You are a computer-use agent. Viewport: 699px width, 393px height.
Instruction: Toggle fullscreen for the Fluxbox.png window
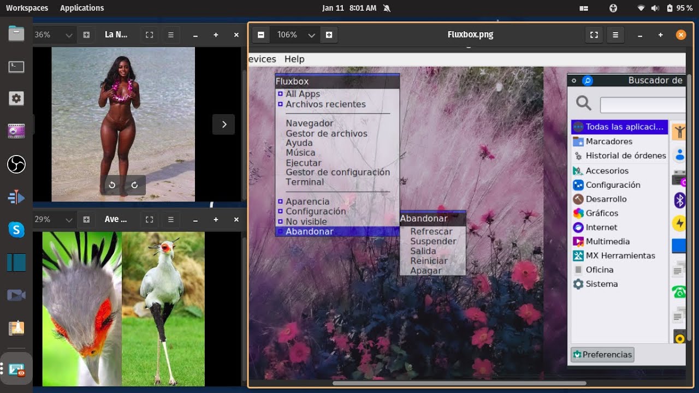(x=594, y=35)
